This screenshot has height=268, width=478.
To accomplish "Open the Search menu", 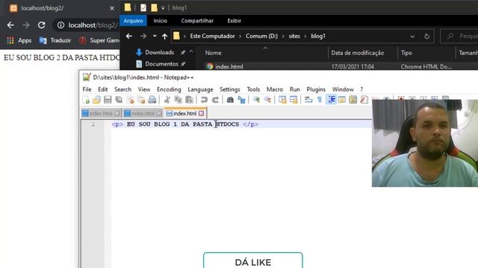I will [x=122, y=89].
